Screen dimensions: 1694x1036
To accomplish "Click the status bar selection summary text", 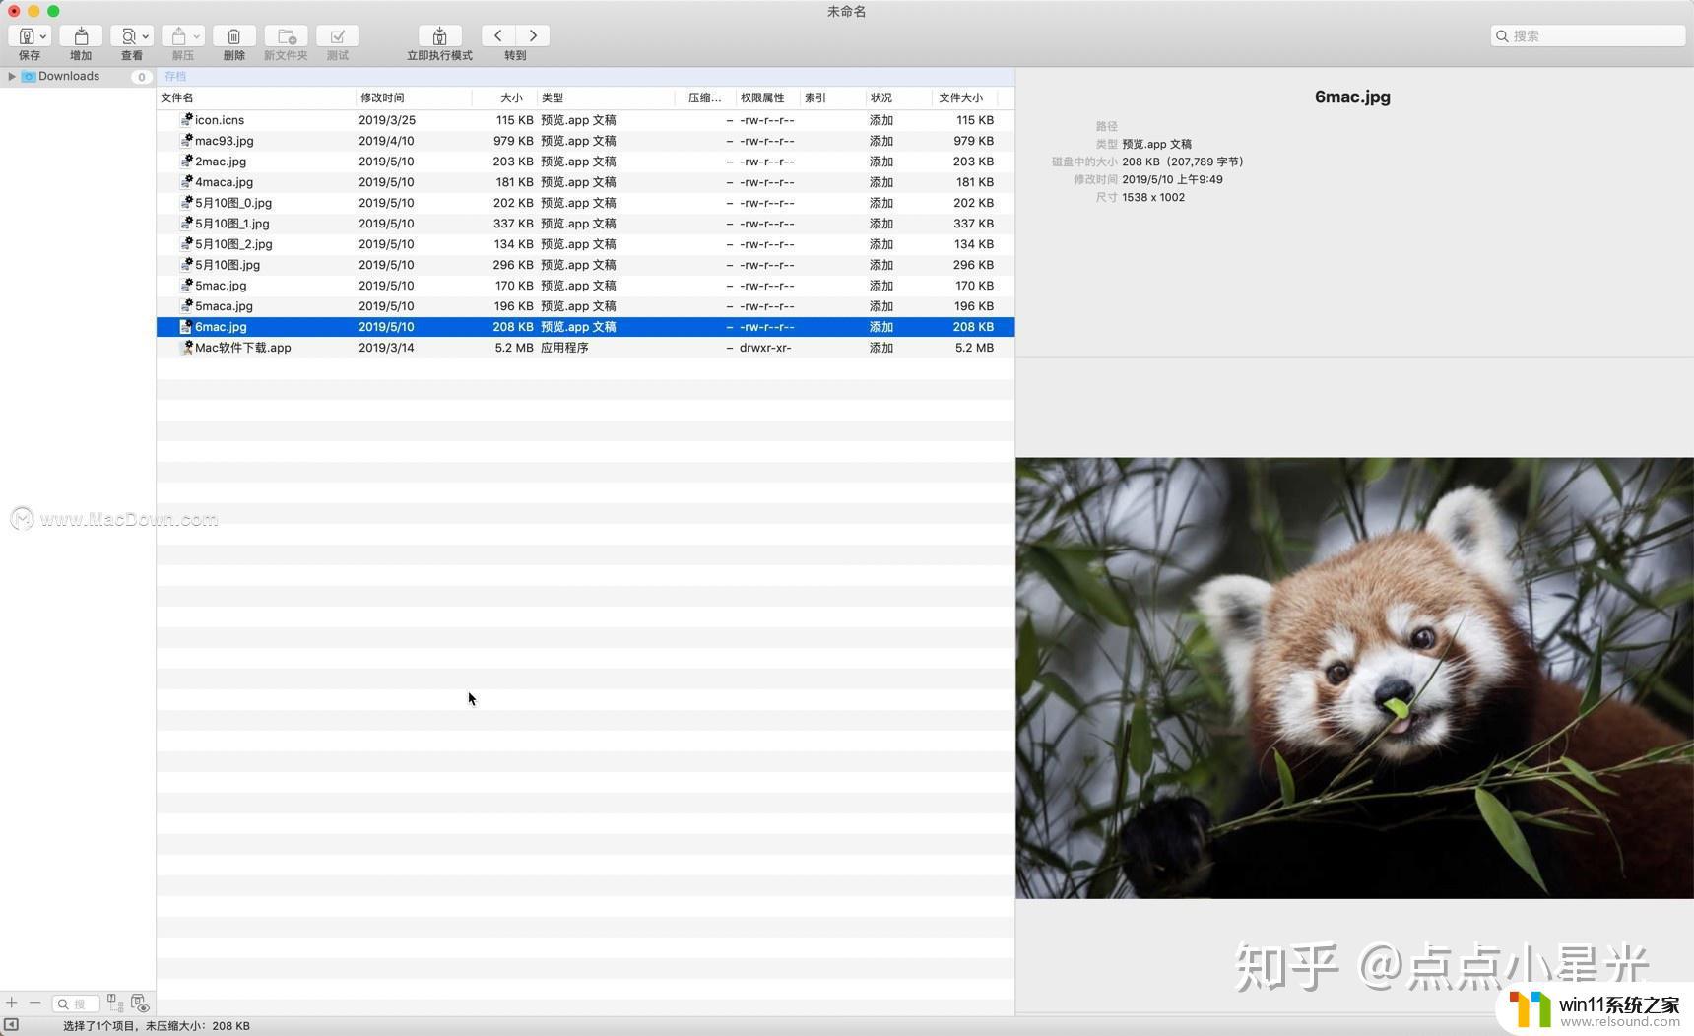I will click(157, 1026).
